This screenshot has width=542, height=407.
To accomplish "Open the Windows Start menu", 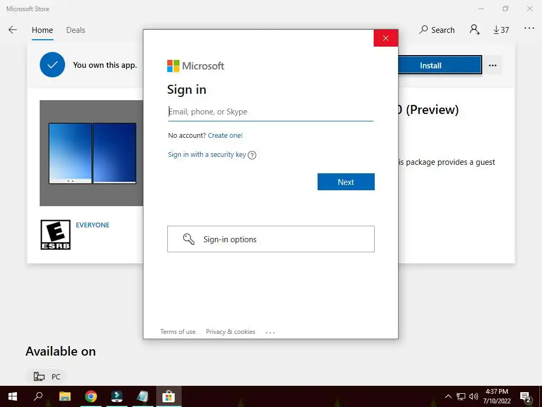I will (x=13, y=396).
